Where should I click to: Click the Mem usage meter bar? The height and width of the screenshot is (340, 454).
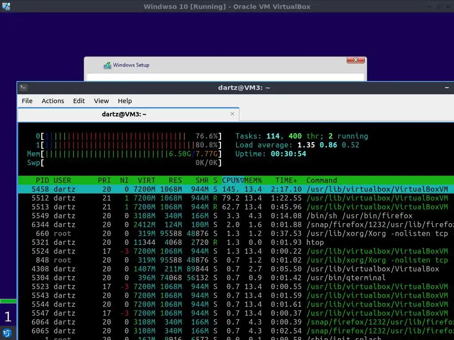pos(124,154)
